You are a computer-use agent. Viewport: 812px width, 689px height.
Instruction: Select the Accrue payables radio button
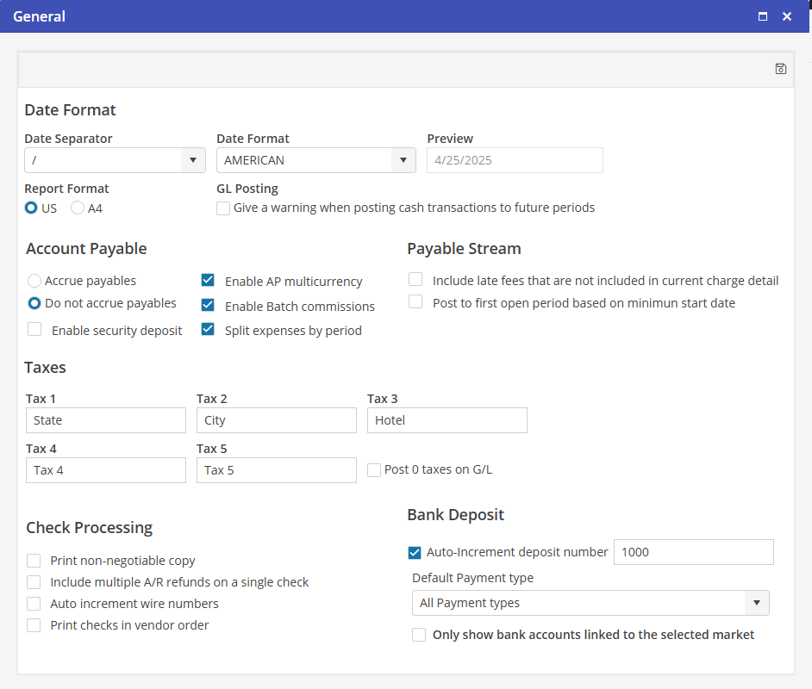point(34,281)
